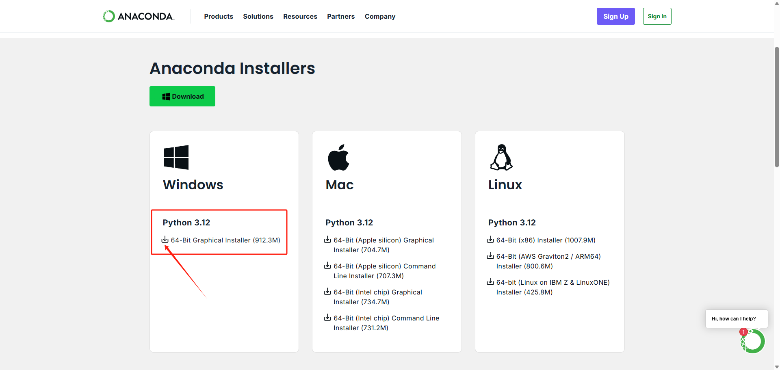Screen dimensions: 780x370
Task: Select the Partners menu item
Action: (341, 17)
